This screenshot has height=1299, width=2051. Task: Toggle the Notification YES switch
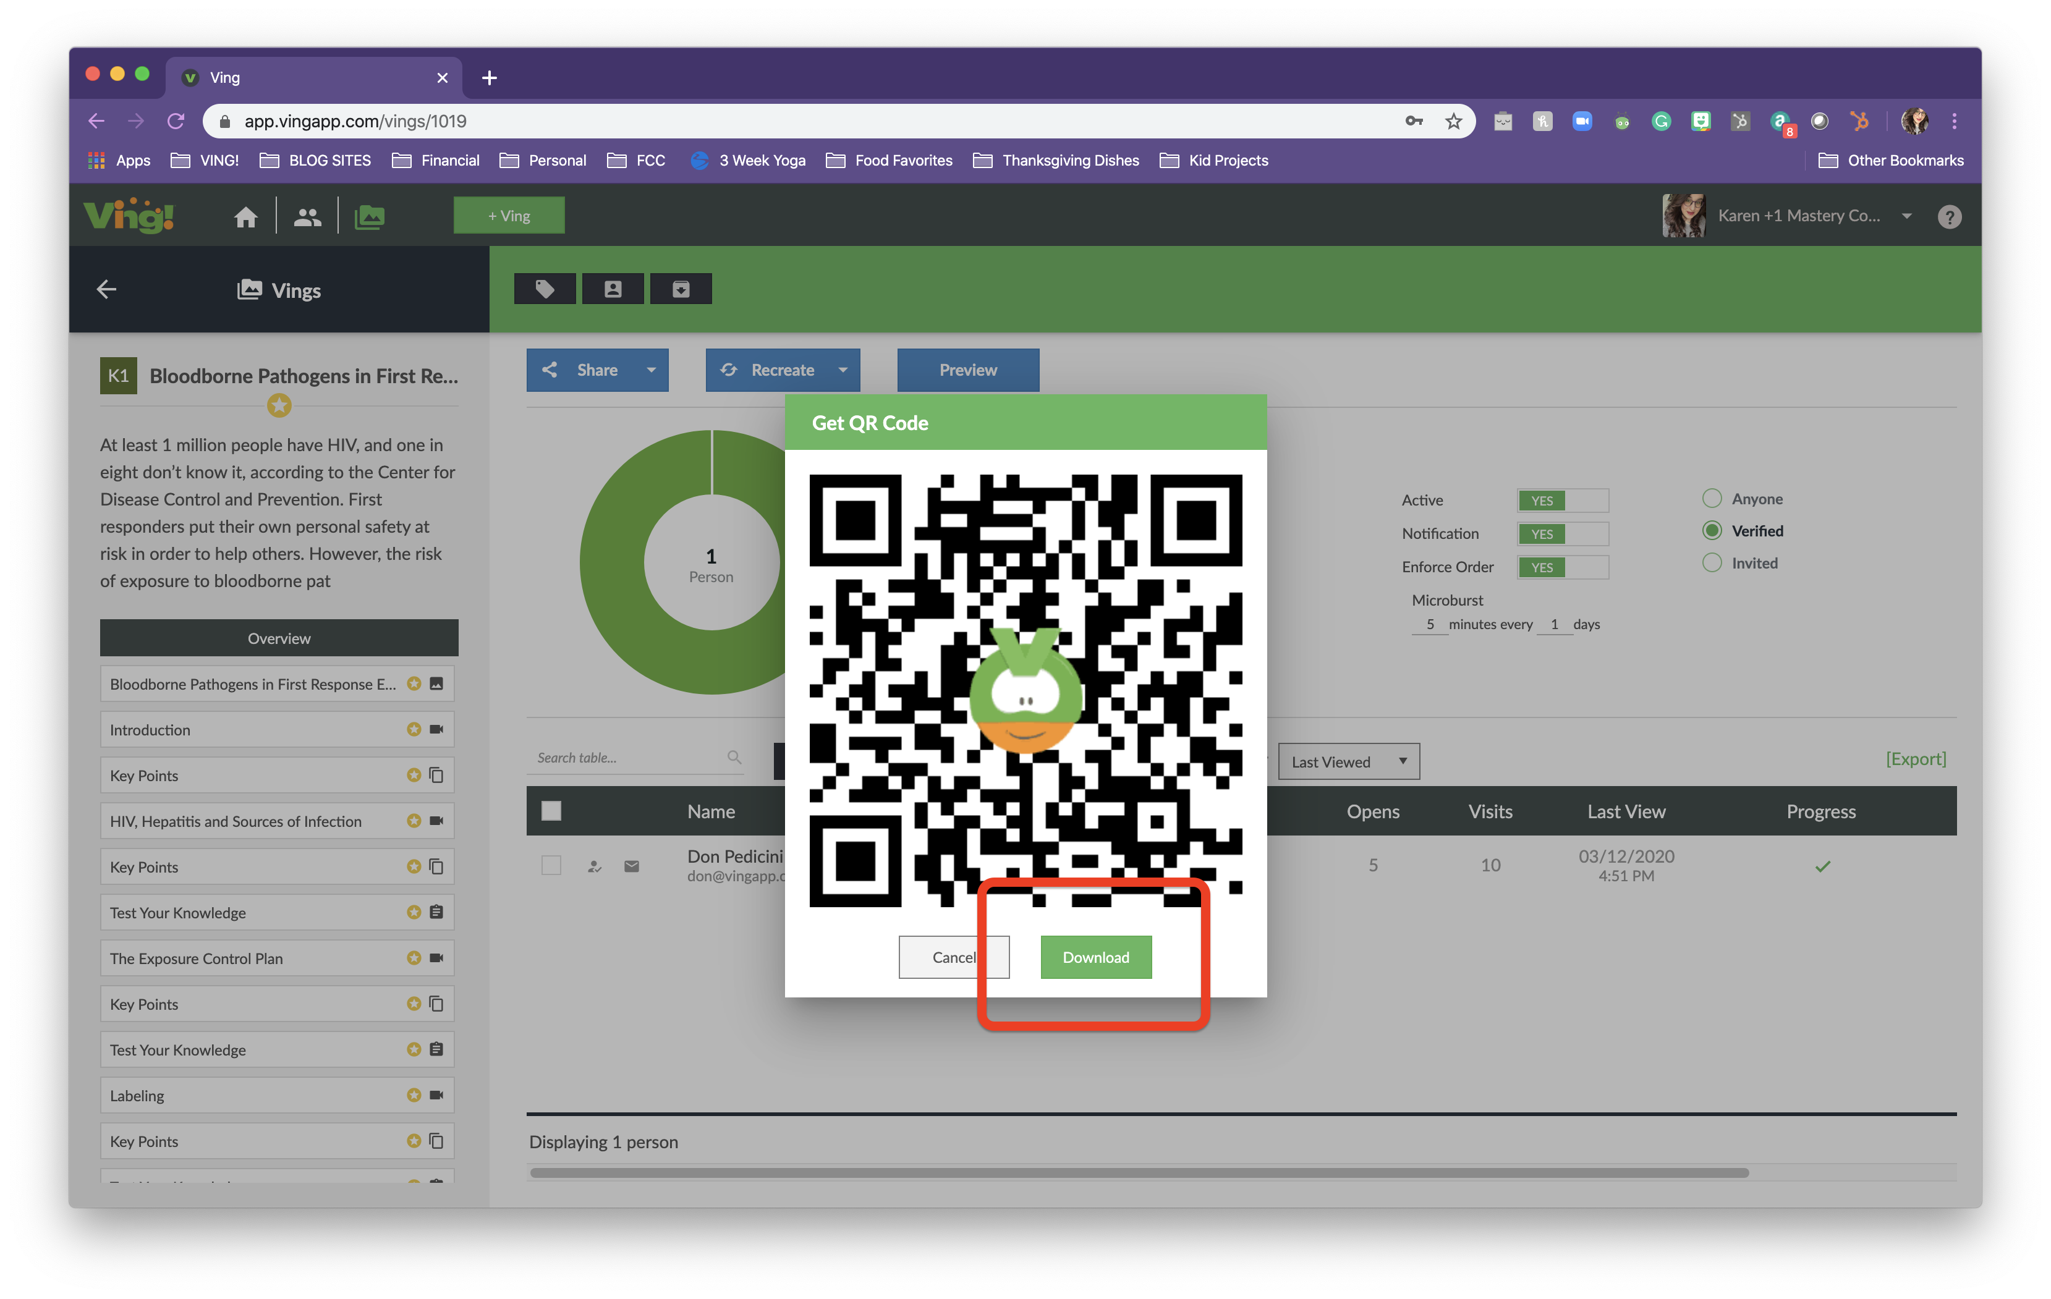pos(1562,533)
